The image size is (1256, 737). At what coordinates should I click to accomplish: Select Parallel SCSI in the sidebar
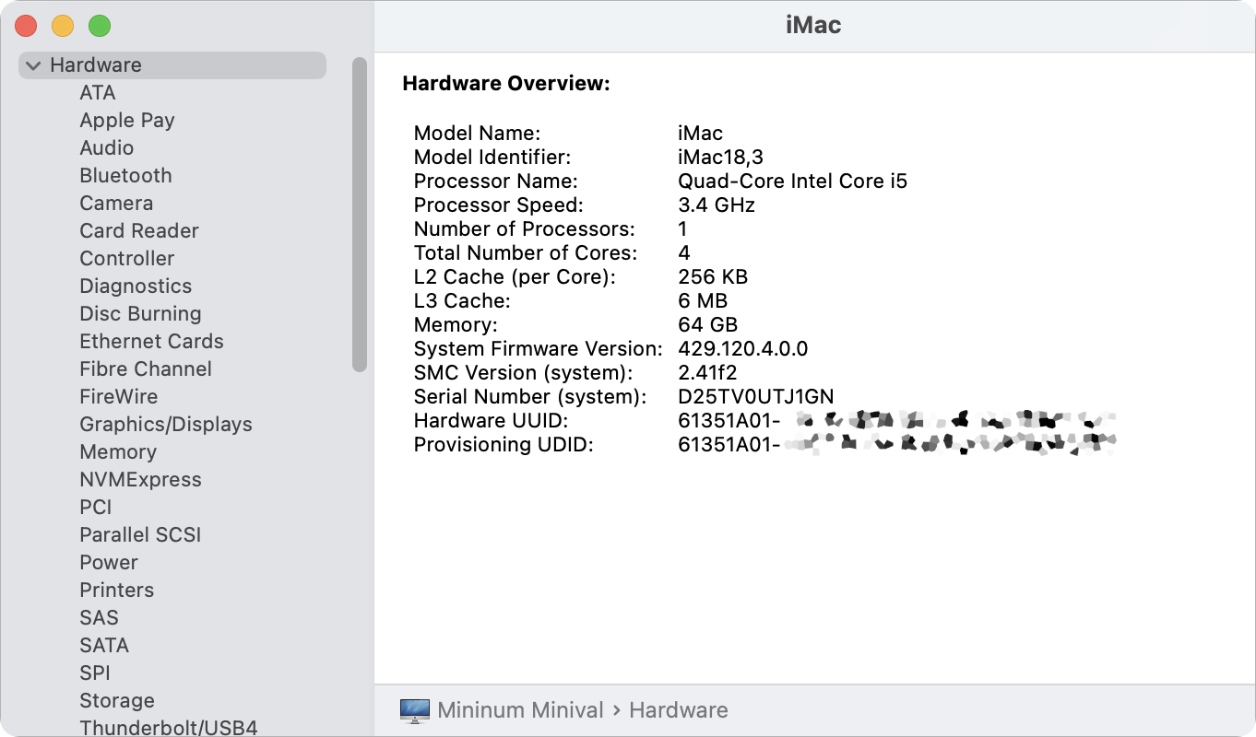point(140,535)
